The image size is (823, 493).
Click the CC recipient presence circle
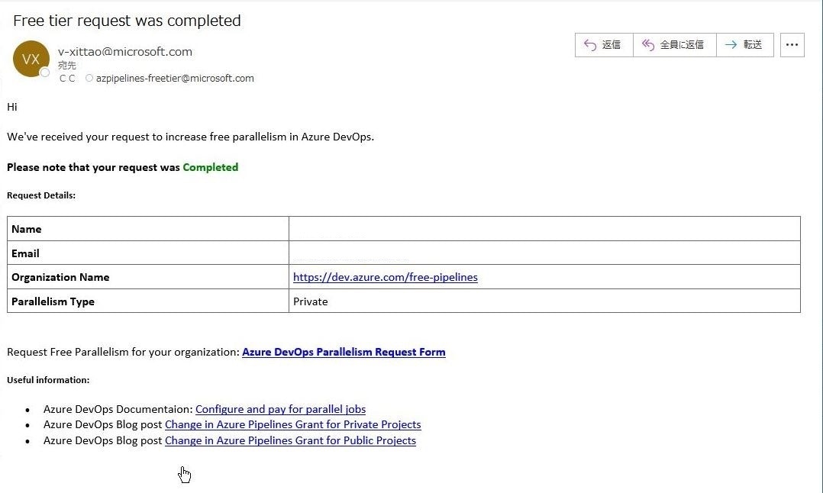pos(89,78)
